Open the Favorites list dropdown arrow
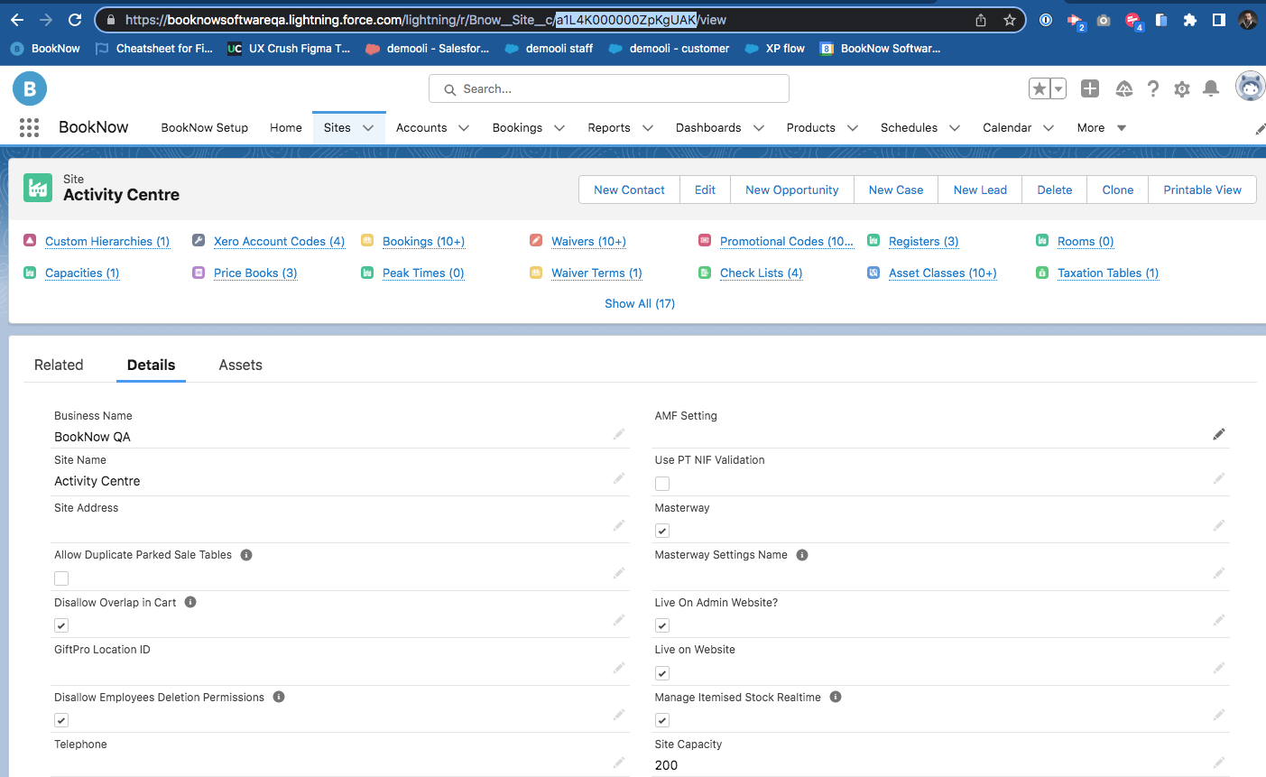Image resolution: width=1266 pixels, height=777 pixels. coord(1058,88)
